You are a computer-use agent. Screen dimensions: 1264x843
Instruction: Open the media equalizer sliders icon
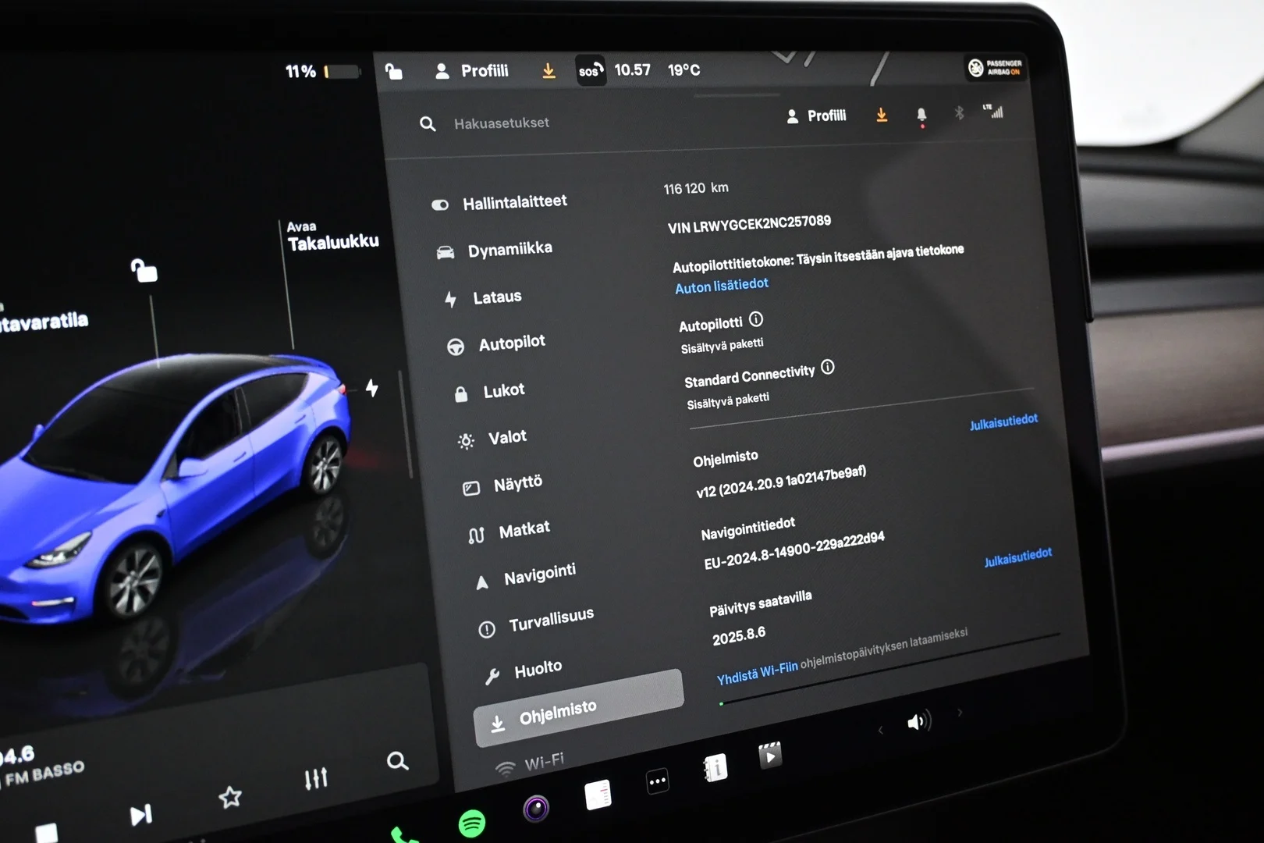316,778
